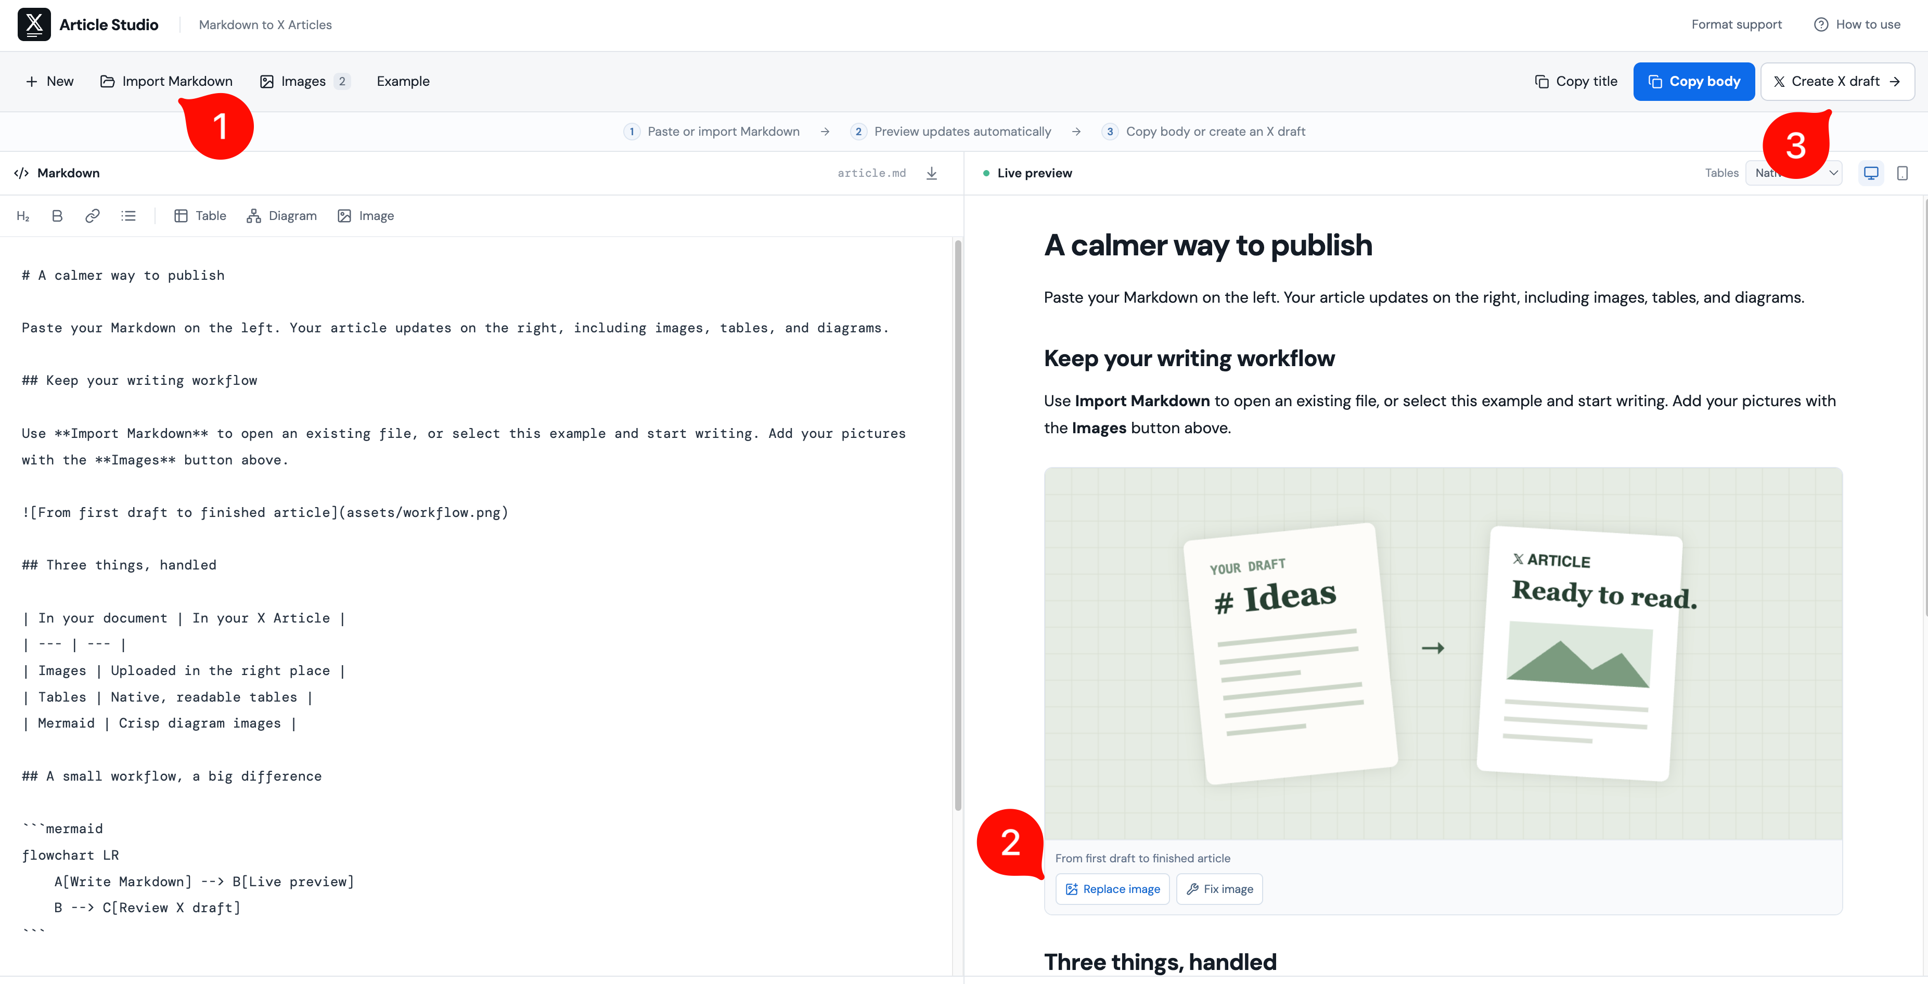Viewport: 1928px width, 984px height.
Task: Click Create X draft button
Action: tap(1836, 82)
